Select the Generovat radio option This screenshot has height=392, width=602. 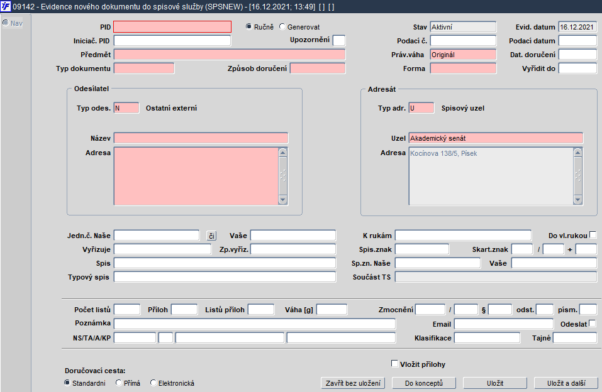(x=282, y=27)
